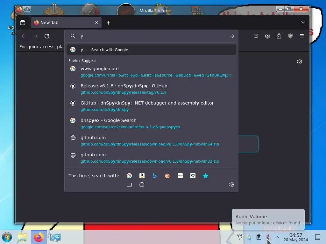Click the Firefox window menu icon in titlebar
Viewport: 326px width, 244px height.
[19, 9]
